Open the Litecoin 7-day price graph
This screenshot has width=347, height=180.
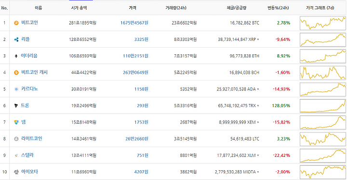[x=323, y=139]
